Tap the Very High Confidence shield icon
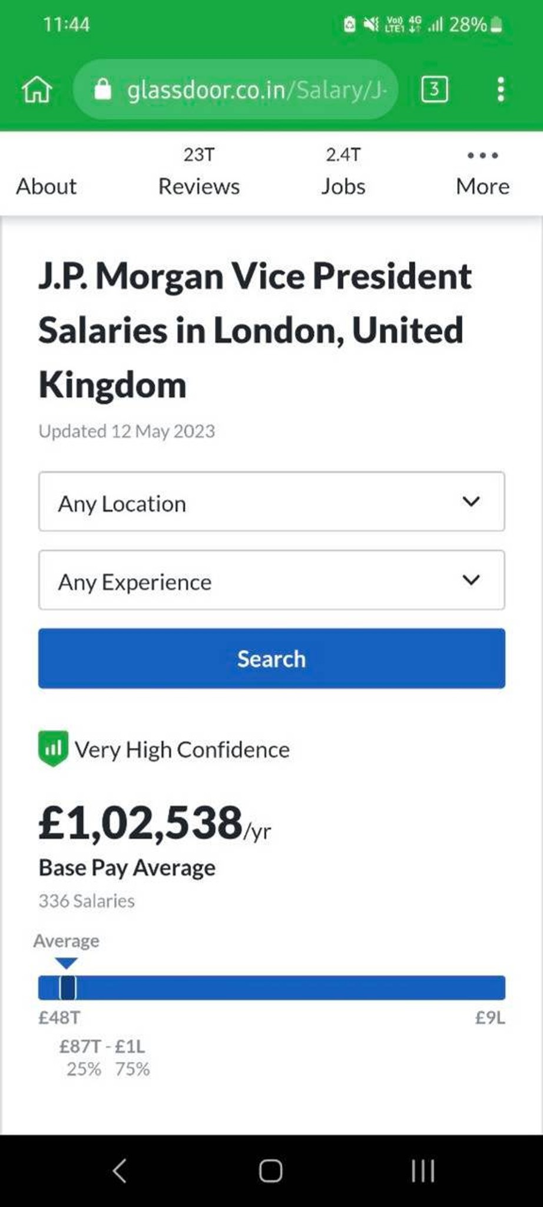The width and height of the screenshot is (543, 1207). coord(53,748)
